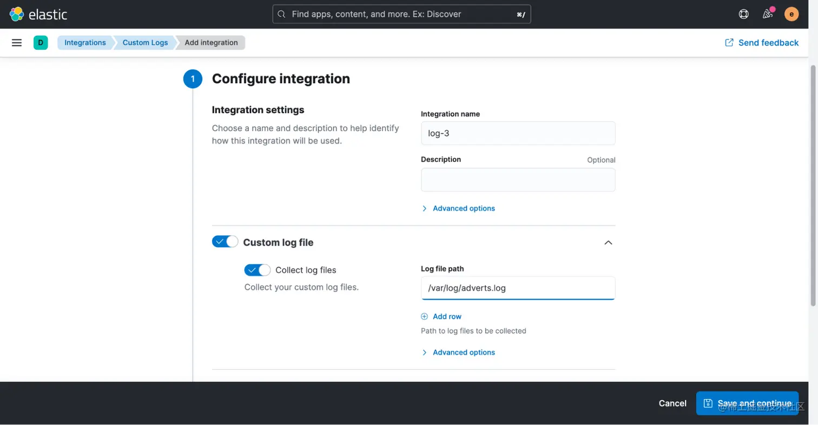Disable the Custom log file toggle
This screenshot has height=425, width=818.
click(x=225, y=242)
